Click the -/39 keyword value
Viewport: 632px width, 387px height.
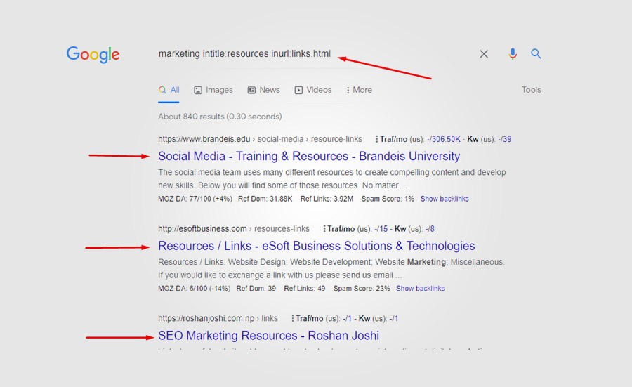(x=505, y=139)
